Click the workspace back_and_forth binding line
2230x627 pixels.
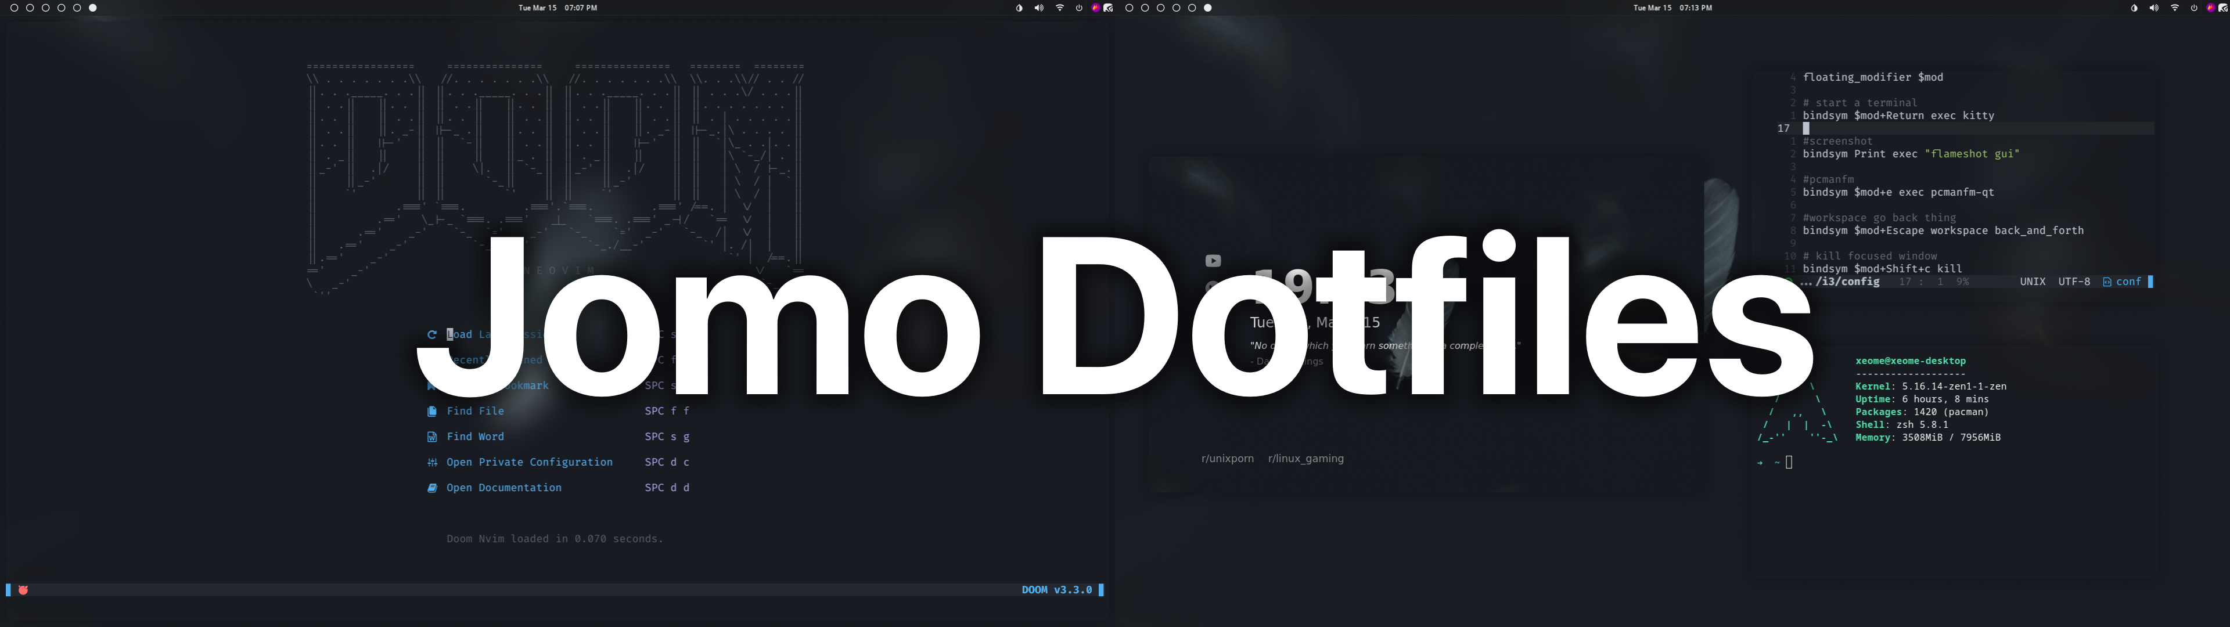click(x=1944, y=230)
